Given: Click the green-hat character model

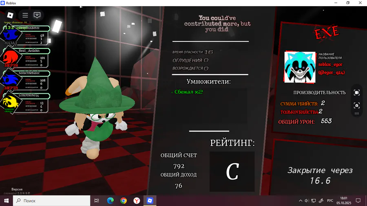Looking at the screenshot, I should (x=97, y=109).
